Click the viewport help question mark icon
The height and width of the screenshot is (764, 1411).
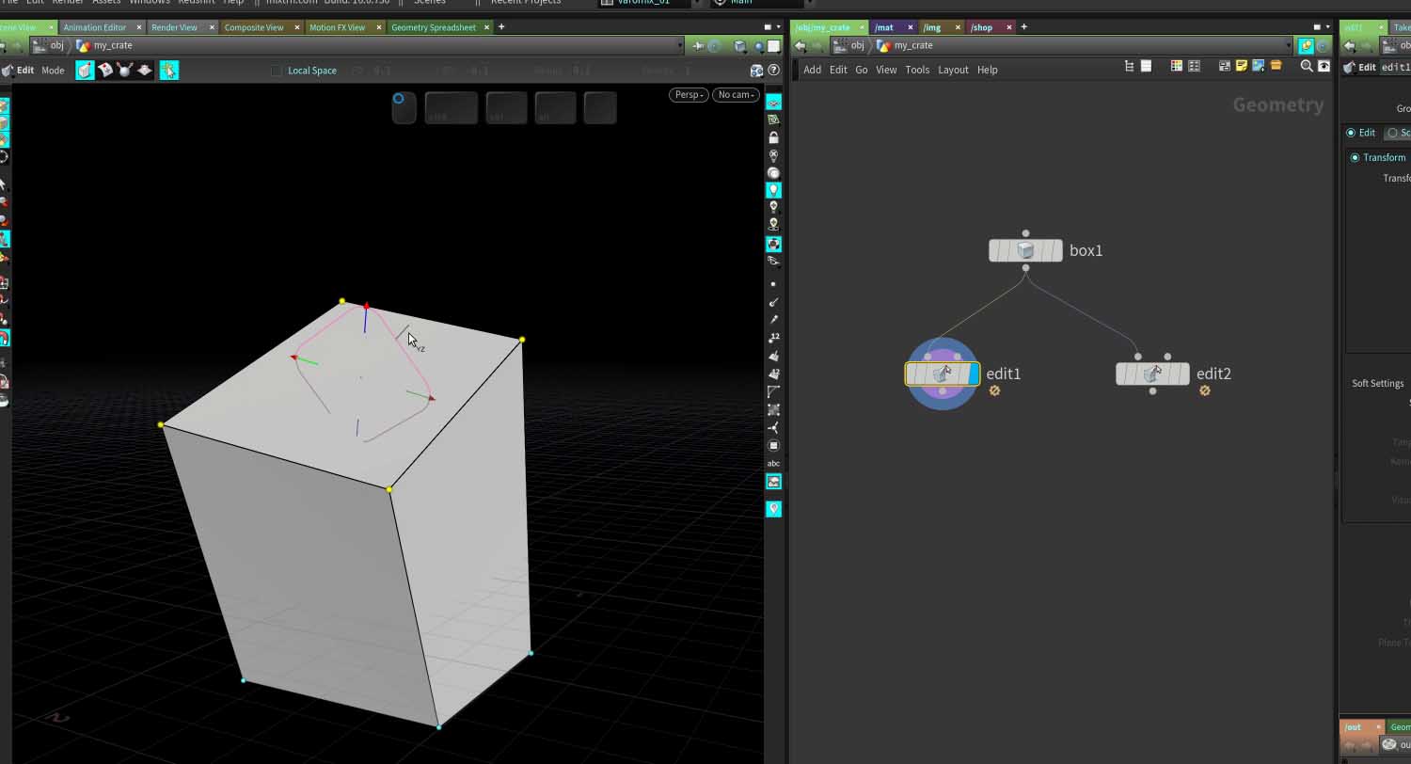click(773, 71)
